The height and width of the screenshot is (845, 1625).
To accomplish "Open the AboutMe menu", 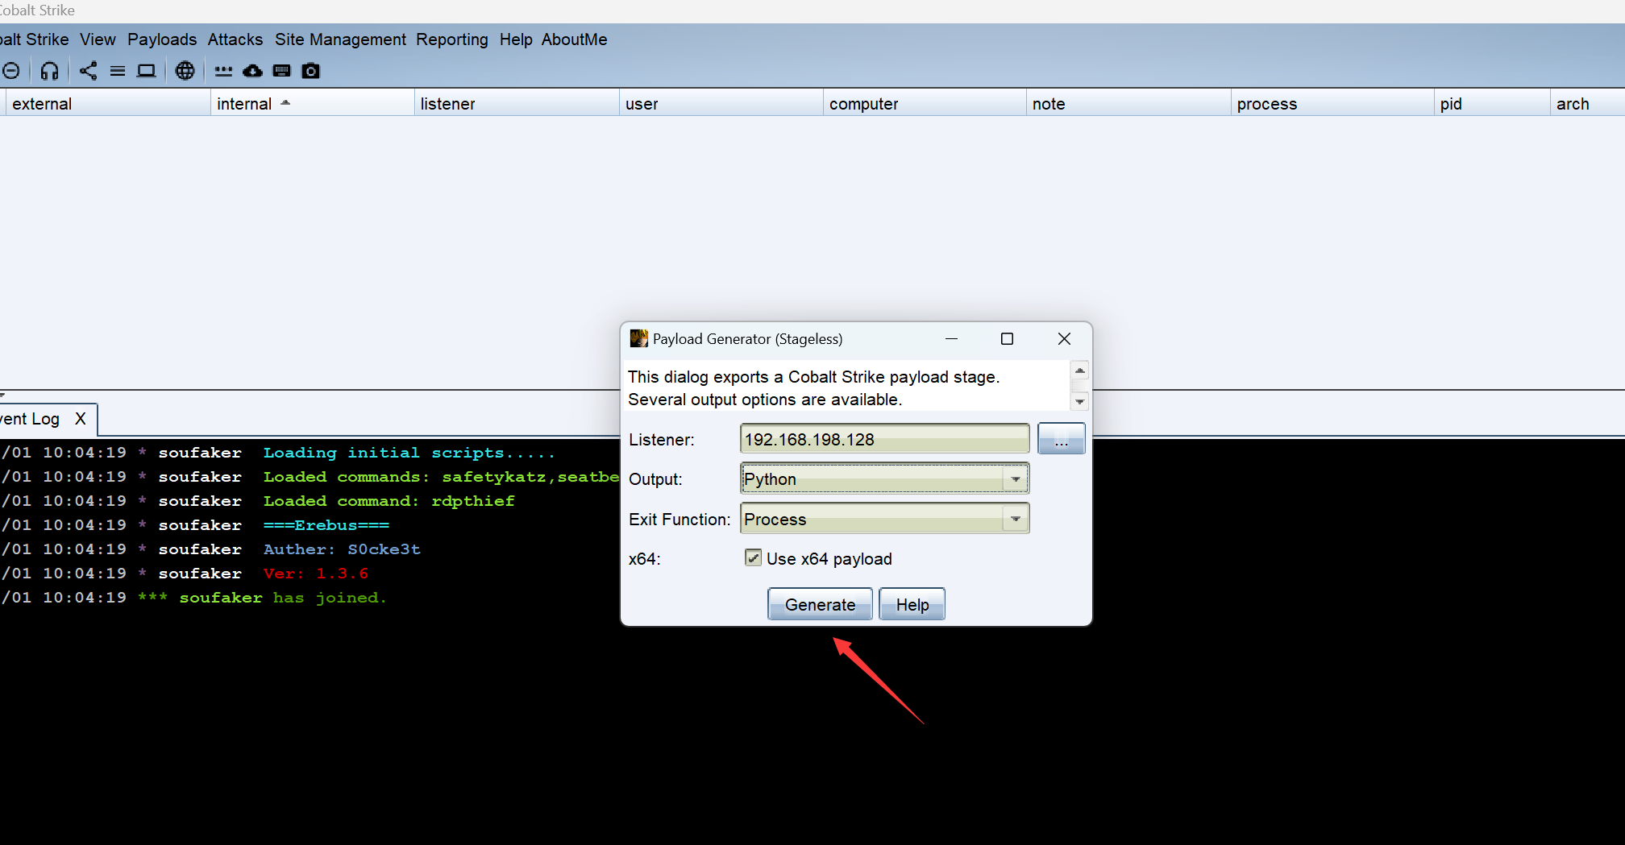I will pos(574,39).
